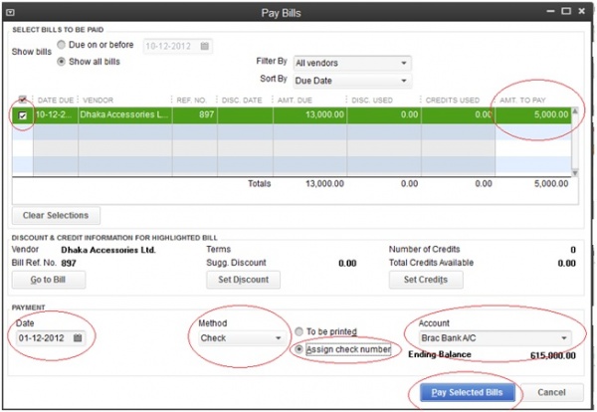Click the AMT. DUE column header
Viewport: 597px width, 412px height.
309,101
